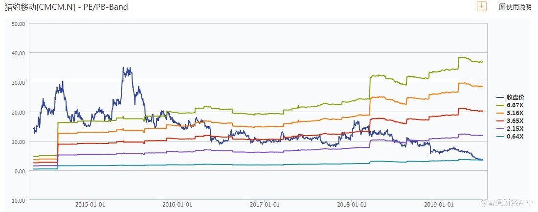Open the 使用说明 usage instructions link
This screenshot has width=538, height=212.
(518, 7)
